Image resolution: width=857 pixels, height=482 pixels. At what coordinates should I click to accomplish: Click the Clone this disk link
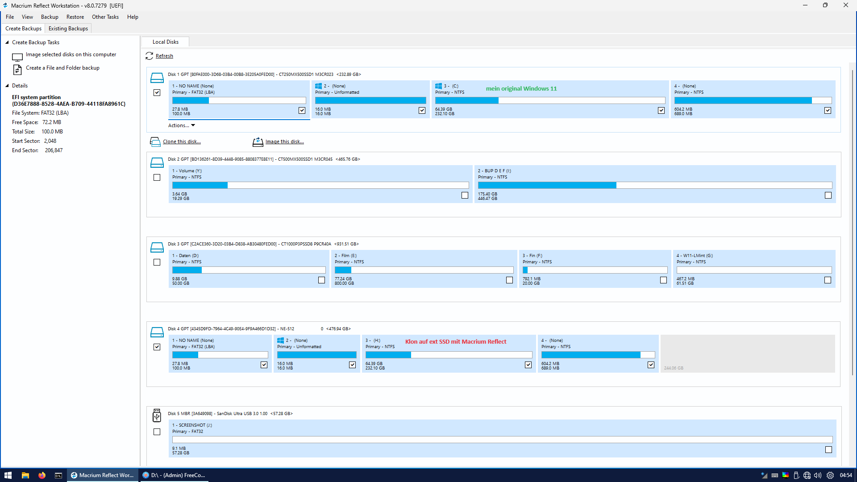pyautogui.click(x=182, y=142)
